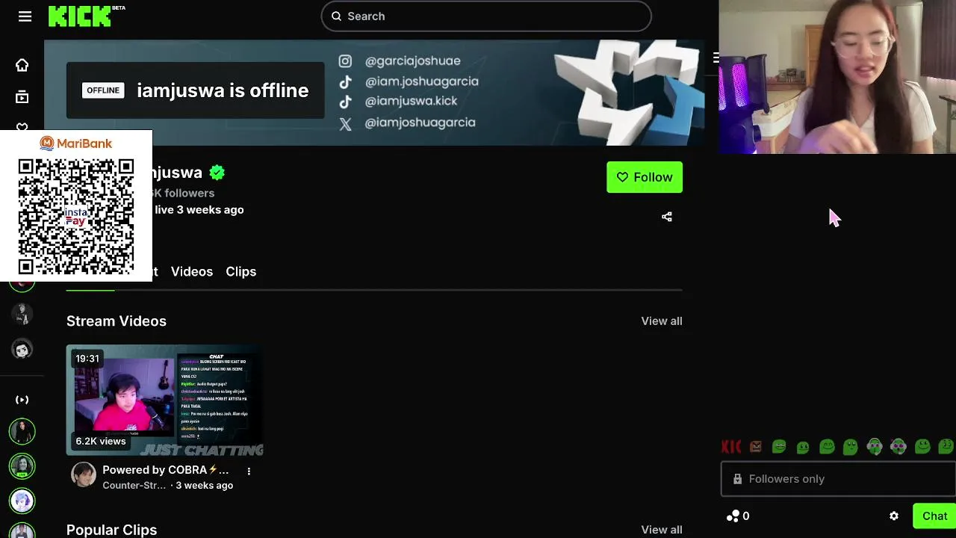Focus the Search input field
The height and width of the screenshot is (538, 956).
pos(486,16)
